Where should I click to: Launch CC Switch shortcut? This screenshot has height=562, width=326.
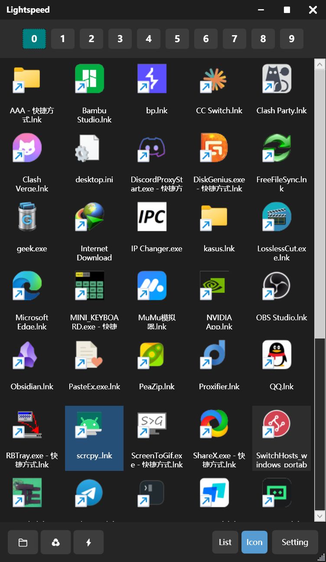[214, 79]
